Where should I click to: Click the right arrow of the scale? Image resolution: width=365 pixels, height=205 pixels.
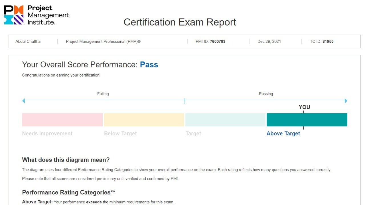[346, 101]
